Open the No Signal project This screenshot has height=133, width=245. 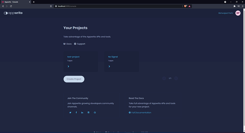point(113,57)
